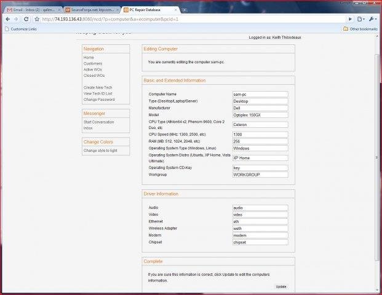Click the CPU Type field Celeron
The image size is (382, 295).
[260, 125]
